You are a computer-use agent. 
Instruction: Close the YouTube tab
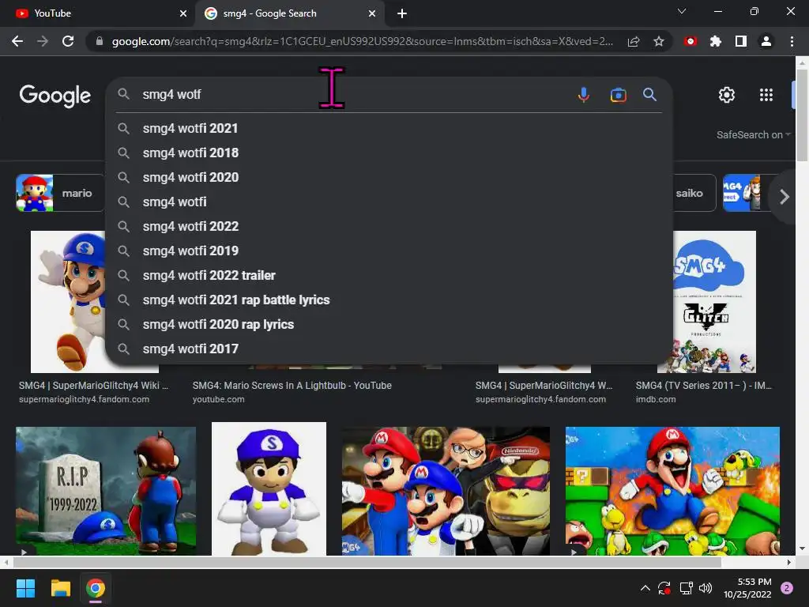(x=183, y=13)
